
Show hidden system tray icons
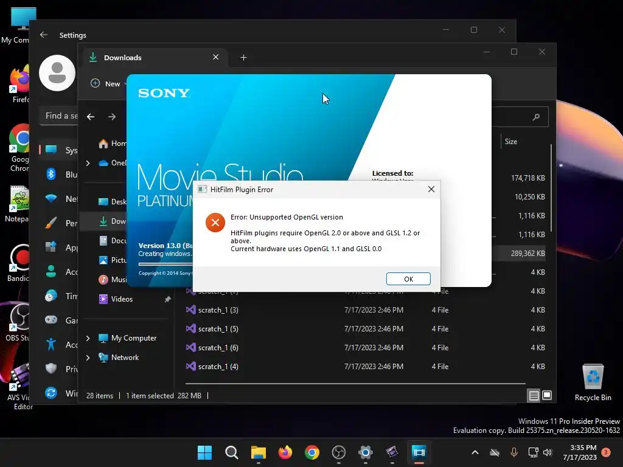(x=475, y=452)
